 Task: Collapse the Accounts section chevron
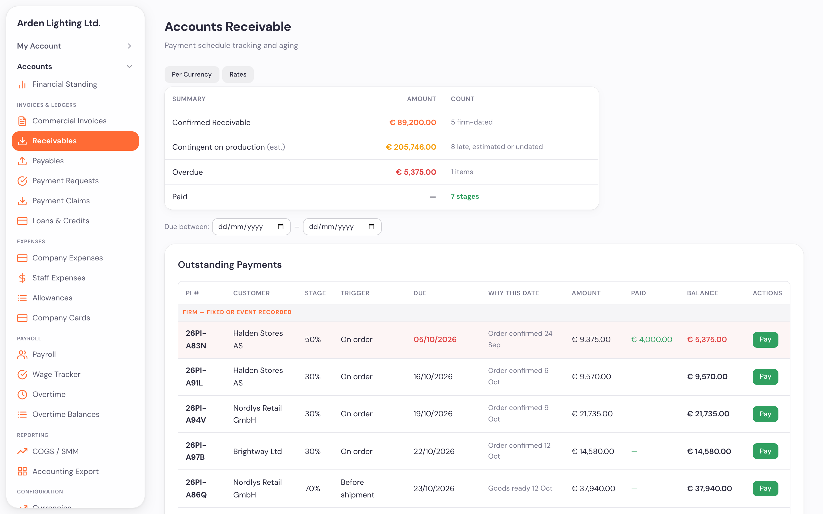click(x=129, y=67)
